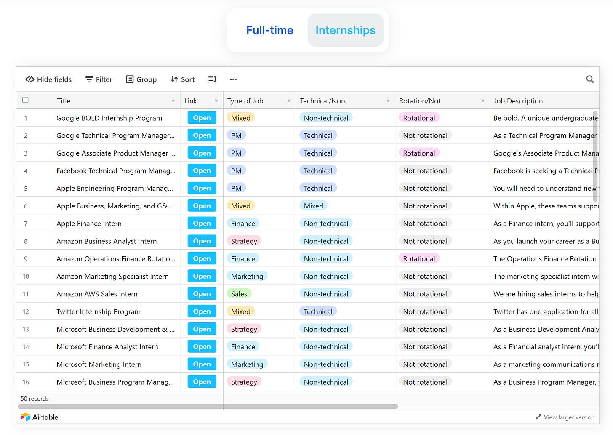This screenshot has width=613, height=435.
Task: Click the vertical scrollbar of the table
Action: point(595,156)
